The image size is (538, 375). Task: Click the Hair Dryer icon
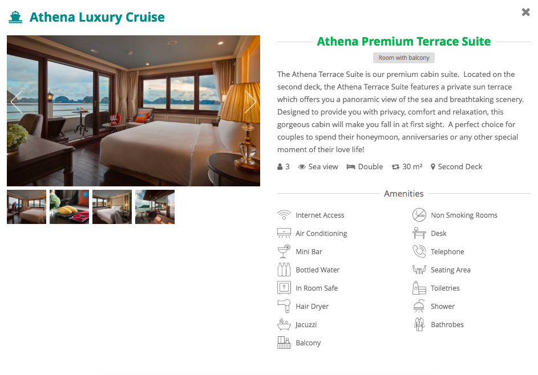point(284,306)
